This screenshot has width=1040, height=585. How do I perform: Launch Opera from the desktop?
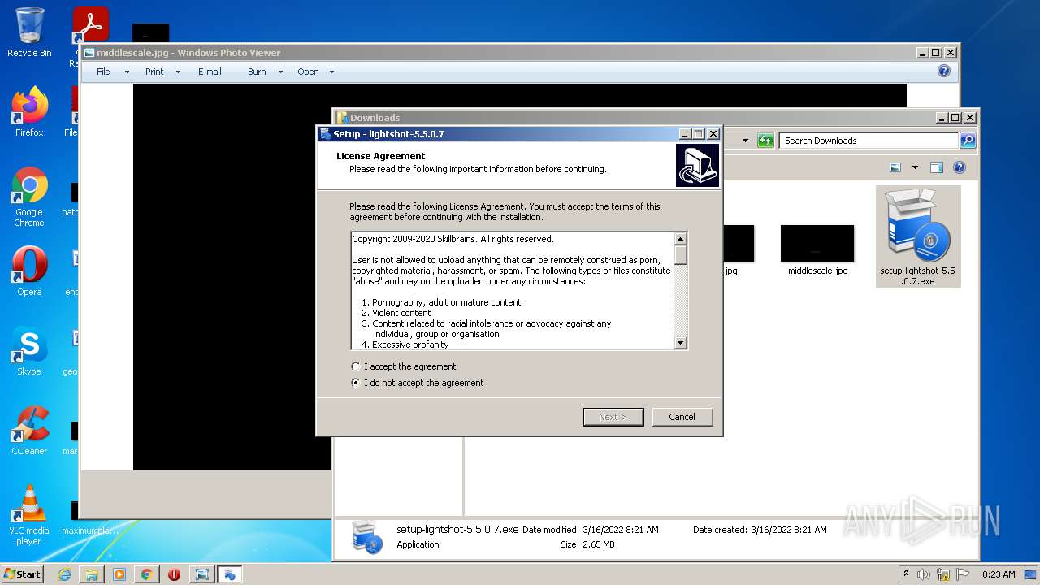[x=29, y=271]
